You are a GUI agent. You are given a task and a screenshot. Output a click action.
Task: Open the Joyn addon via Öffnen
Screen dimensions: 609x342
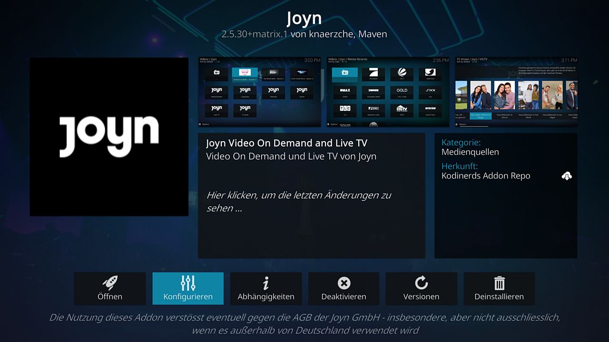pos(110,288)
